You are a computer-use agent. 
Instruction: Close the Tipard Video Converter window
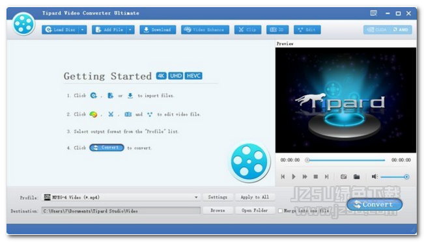(x=408, y=13)
